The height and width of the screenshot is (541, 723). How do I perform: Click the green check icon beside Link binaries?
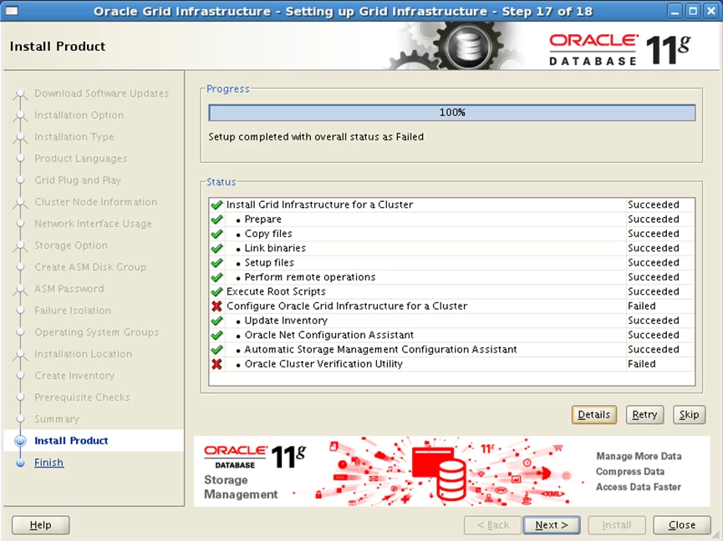coord(216,248)
